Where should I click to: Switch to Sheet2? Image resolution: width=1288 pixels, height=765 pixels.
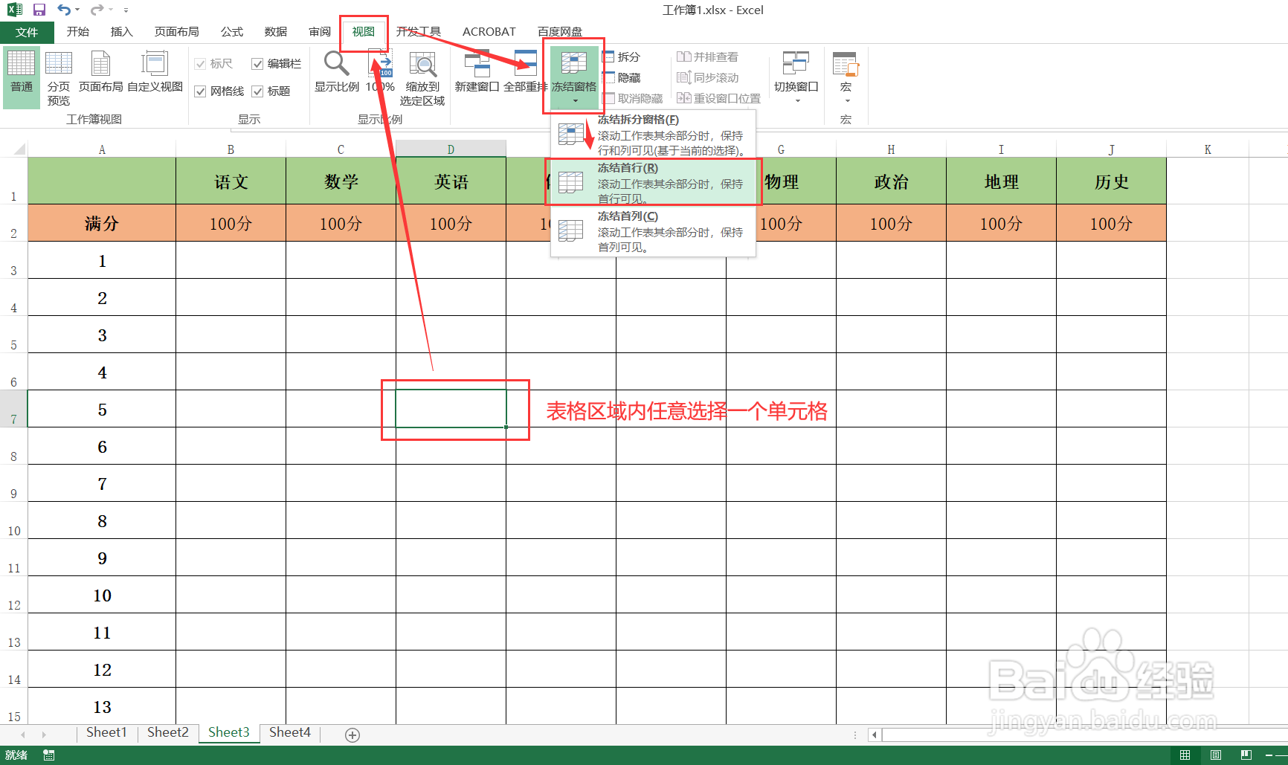click(x=168, y=732)
